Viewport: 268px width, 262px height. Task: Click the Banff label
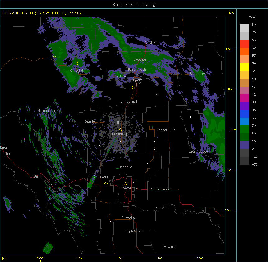point(39,176)
